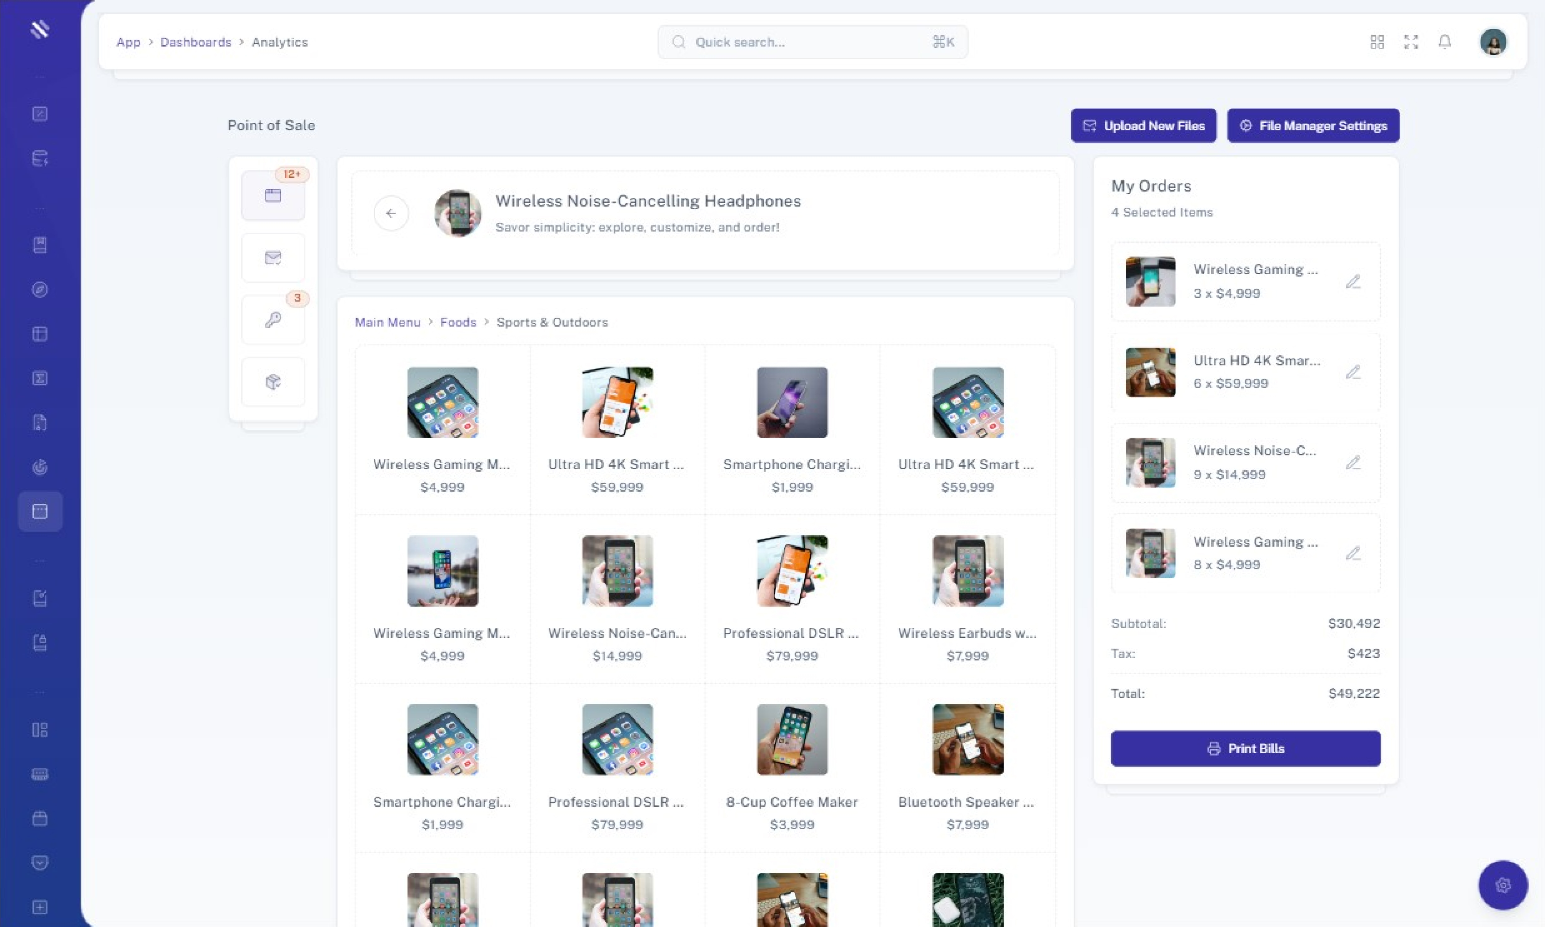Open the apps grid icon in header
Viewport: 1545px width, 927px height.
point(1377,42)
